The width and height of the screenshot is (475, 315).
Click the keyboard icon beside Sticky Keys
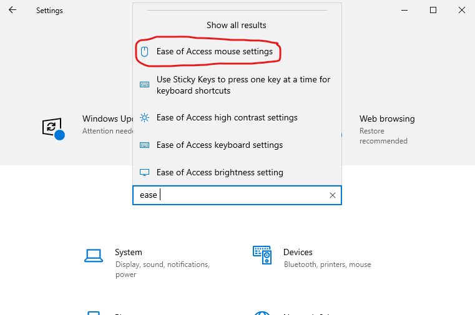[145, 84]
